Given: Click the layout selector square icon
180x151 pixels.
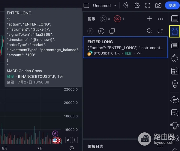Looking at the screenshot, I should 86,5.
